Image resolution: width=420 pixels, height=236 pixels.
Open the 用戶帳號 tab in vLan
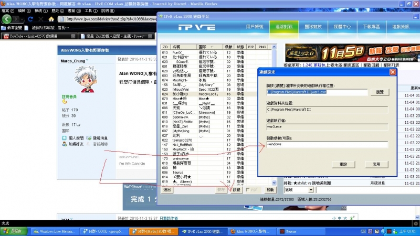coord(255,27)
